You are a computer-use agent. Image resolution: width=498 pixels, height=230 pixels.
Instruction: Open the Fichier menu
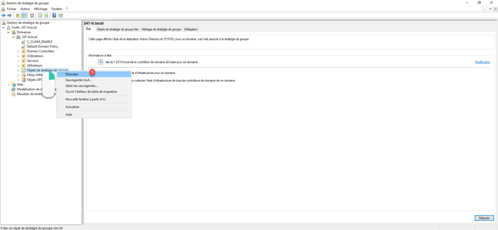tap(11, 9)
